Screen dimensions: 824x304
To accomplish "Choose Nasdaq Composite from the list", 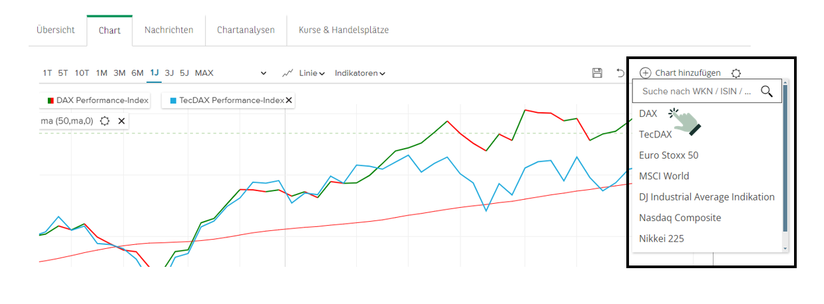I will [680, 218].
